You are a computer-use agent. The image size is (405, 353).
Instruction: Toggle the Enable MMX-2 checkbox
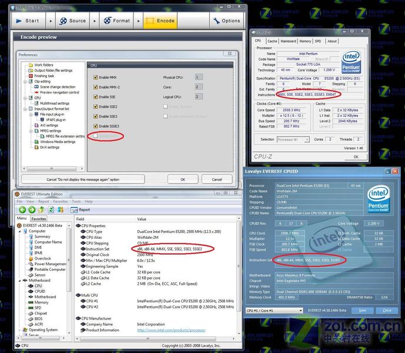click(96, 87)
